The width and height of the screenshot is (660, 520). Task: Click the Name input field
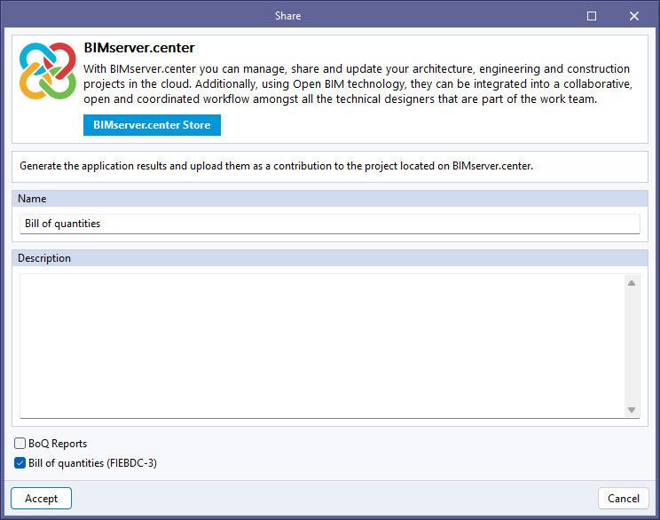tap(330, 224)
